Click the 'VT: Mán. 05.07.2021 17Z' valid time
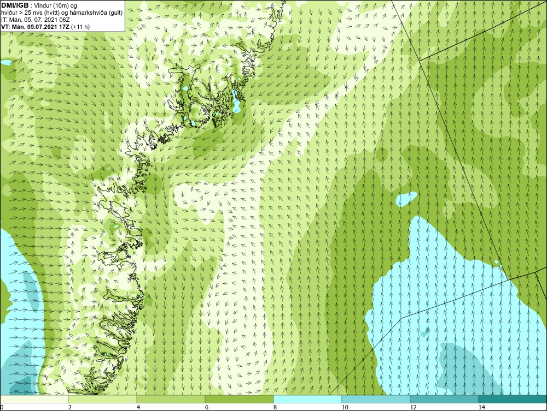The height and width of the screenshot is (411, 547). 35,27
